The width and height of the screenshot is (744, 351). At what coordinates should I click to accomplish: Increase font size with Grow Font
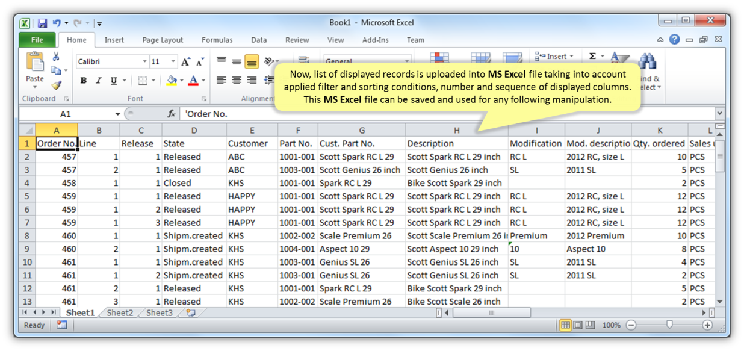point(186,61)
